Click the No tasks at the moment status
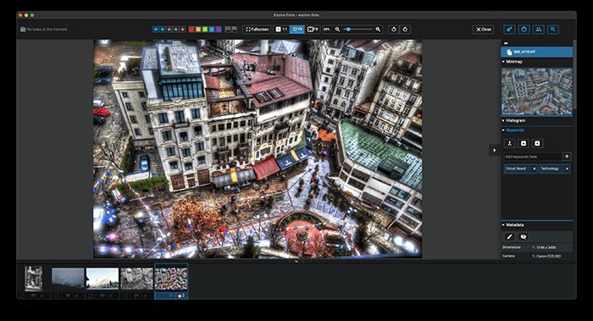 click(44, 30)
